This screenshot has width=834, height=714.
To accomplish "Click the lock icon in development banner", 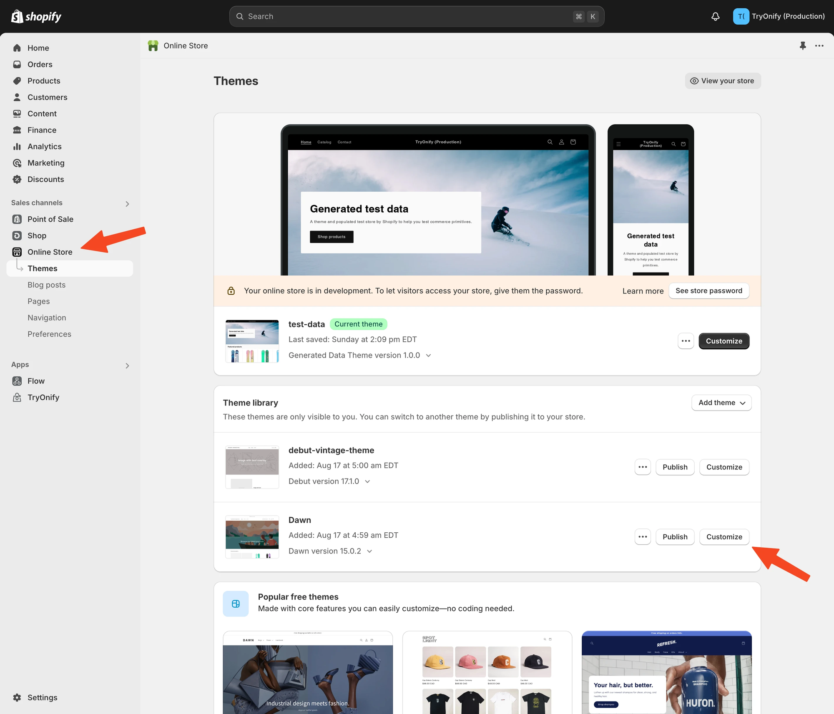I will coord(231,291).
